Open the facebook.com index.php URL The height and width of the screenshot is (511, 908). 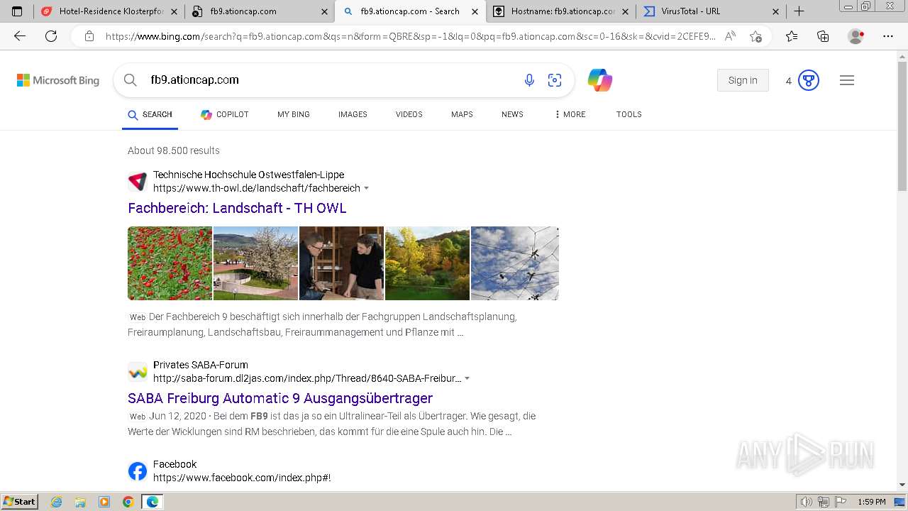tap(242, 478)
